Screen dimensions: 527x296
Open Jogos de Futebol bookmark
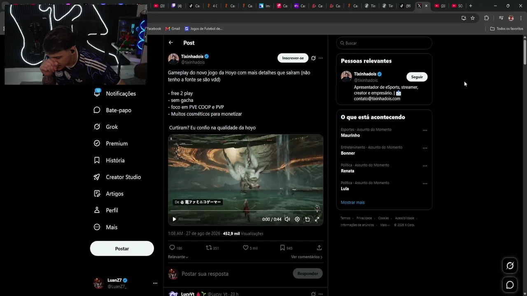point(203,29)
